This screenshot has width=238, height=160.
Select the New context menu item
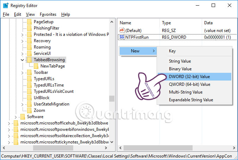[138, 51]
